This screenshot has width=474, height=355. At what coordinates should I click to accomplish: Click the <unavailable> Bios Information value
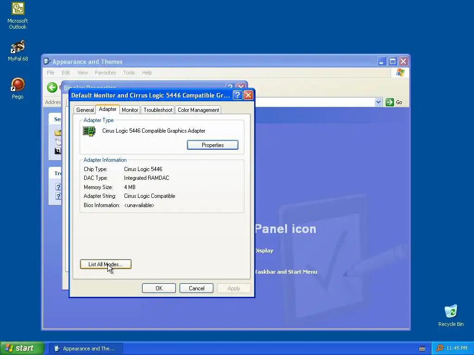point(139,205)
